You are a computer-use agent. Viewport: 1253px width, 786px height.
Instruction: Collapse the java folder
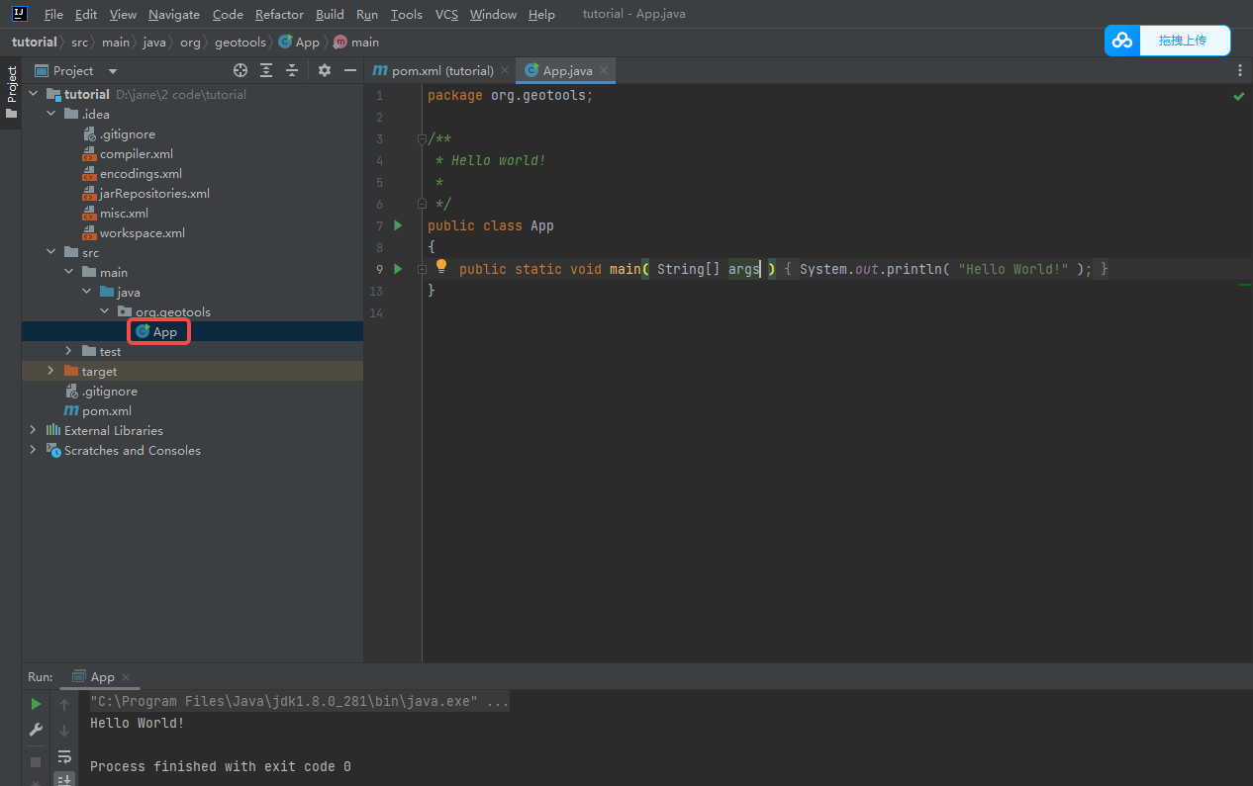87,292
